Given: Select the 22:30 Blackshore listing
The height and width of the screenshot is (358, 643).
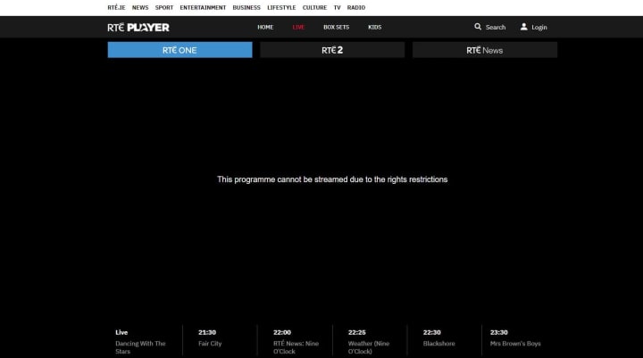Looking at the screenshot, I should pos(445,338).
